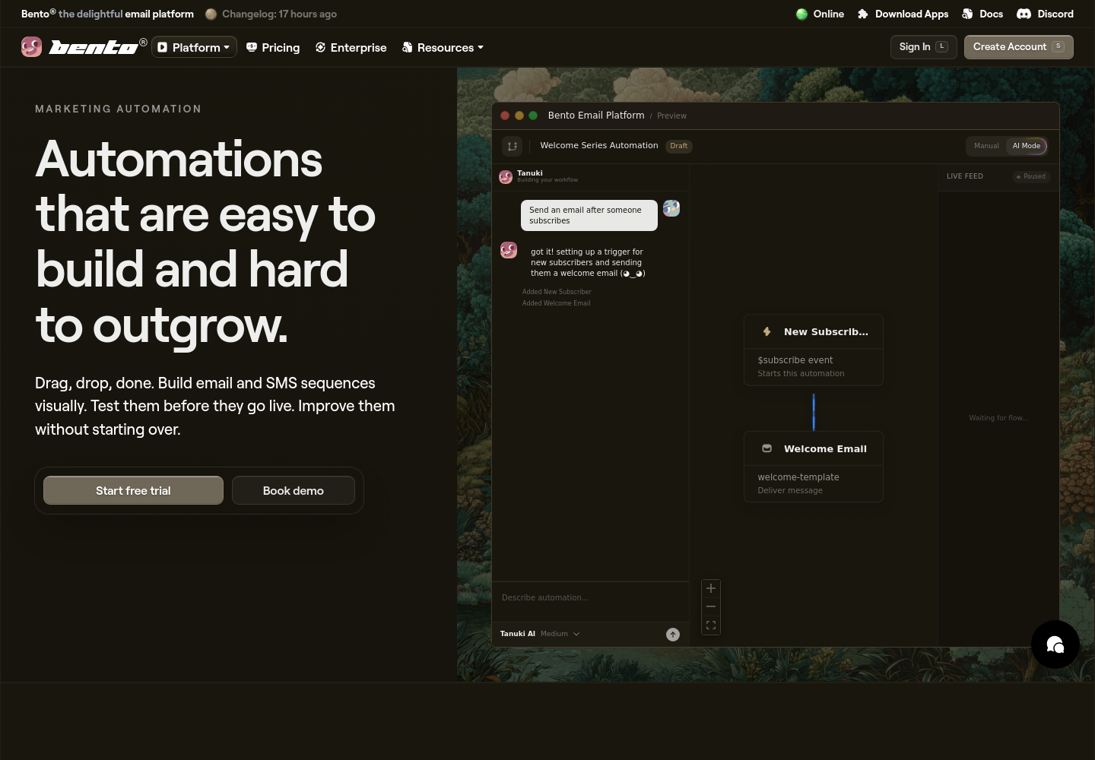Click the 'Preview' breadcrumb text
This screenshot has height=760, width=1095.
[671, 116]
